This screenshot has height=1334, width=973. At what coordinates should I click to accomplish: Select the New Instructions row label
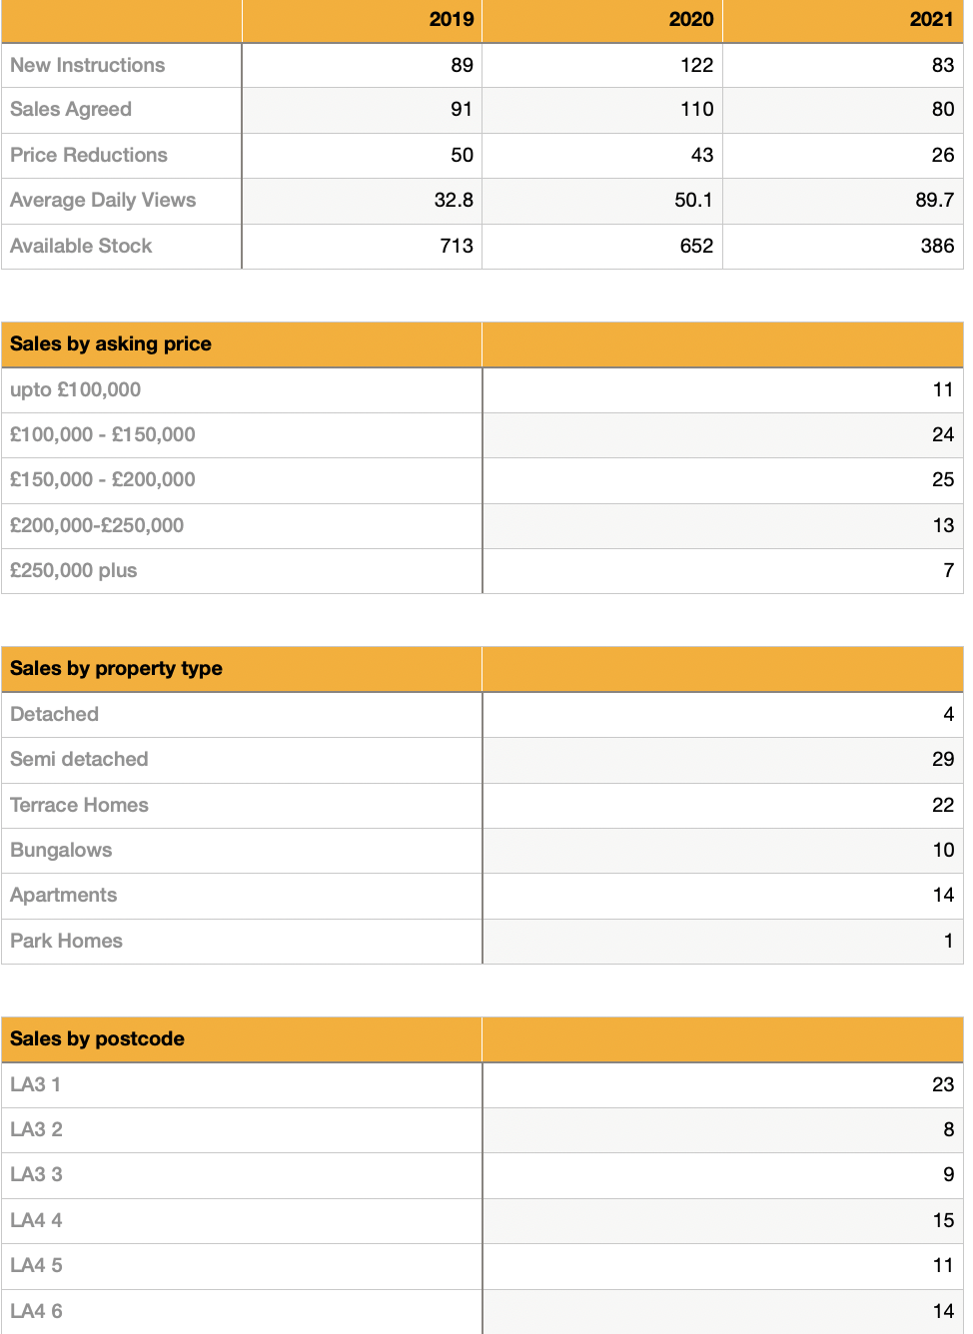tap(88, 65)
